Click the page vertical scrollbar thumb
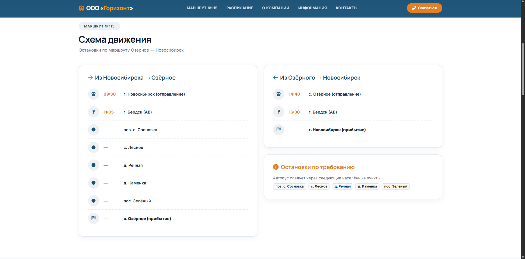The image size is (525, 259). point(523,69)
